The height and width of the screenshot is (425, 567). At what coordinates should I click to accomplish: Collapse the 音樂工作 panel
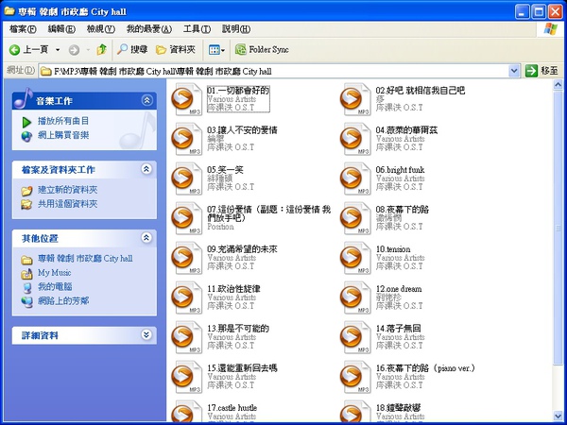tap(146, 100)
